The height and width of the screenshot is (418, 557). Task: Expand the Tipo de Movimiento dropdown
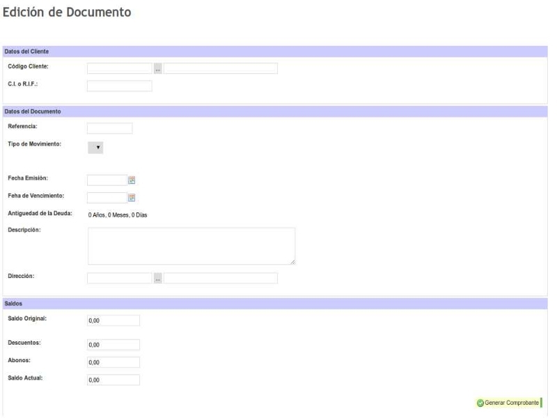click(95, 147)
